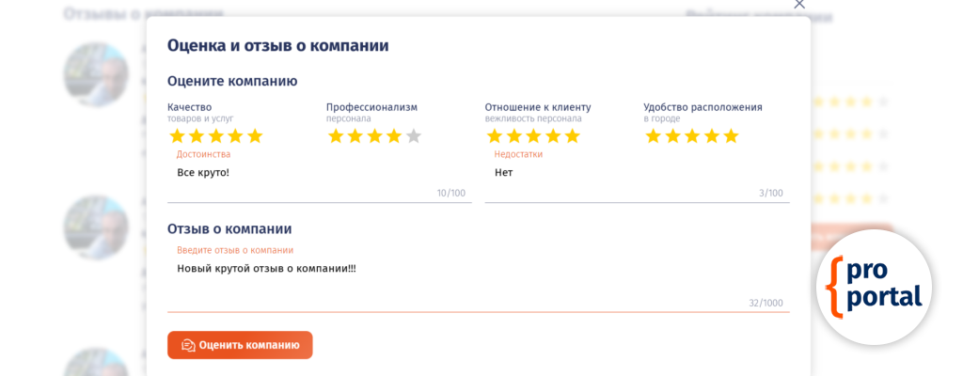963x376 pixels.
Task: Click the Достоинства text field
Action: click(301, 174)
